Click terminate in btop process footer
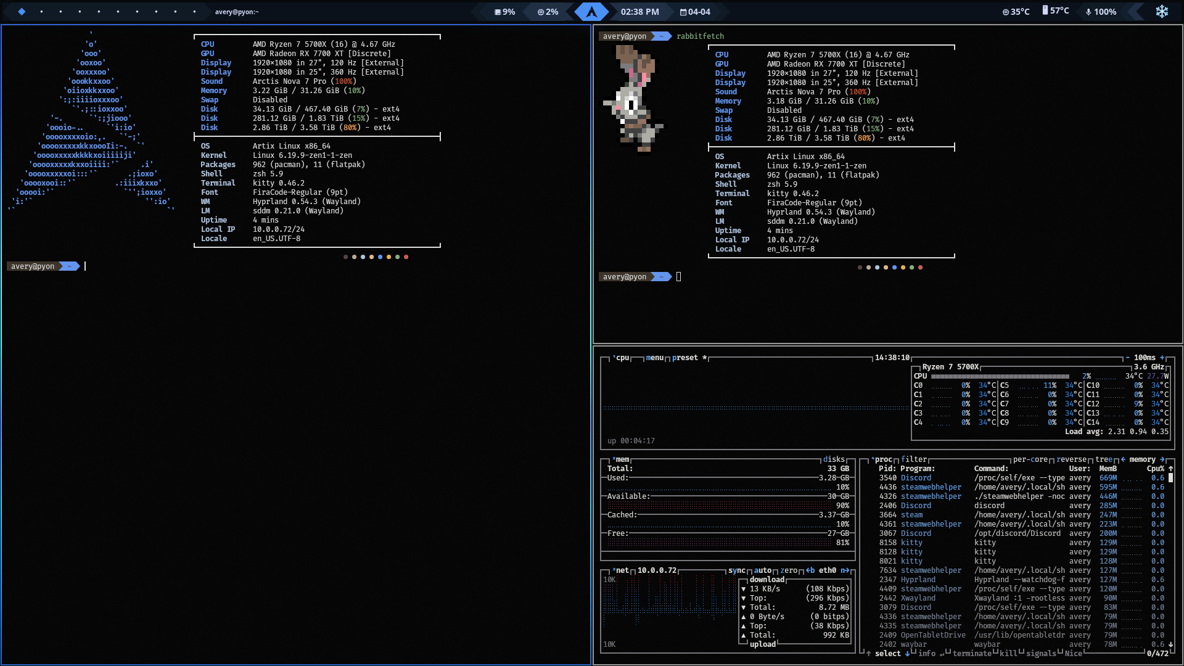 click(972, 654)
